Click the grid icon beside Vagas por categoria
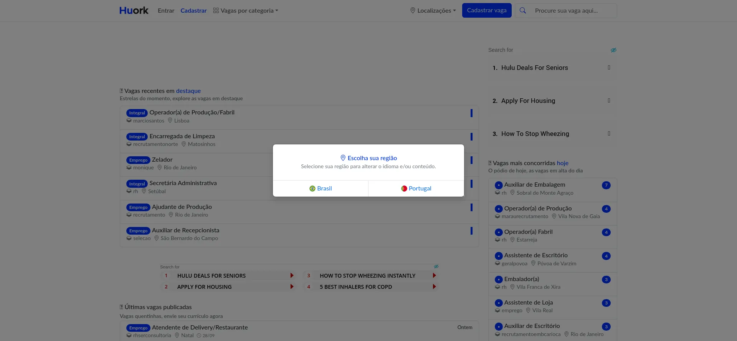 (216, 11)
